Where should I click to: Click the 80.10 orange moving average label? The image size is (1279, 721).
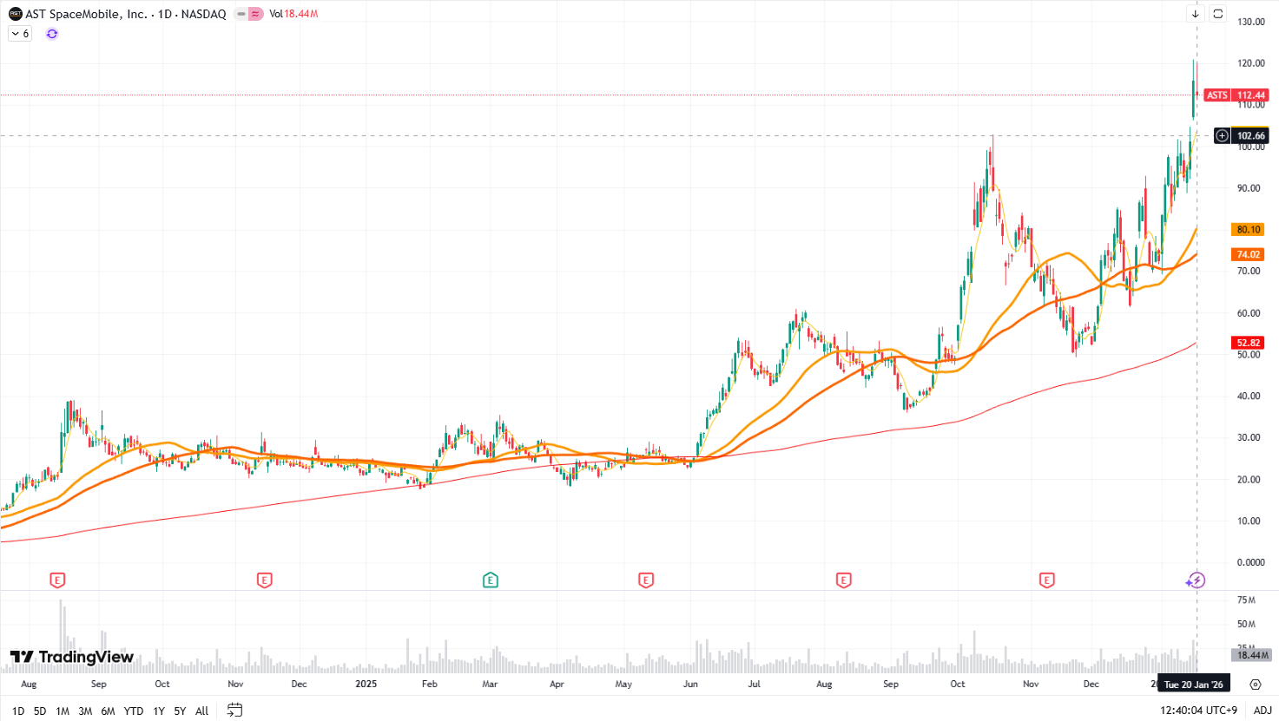pos(1249,229)
